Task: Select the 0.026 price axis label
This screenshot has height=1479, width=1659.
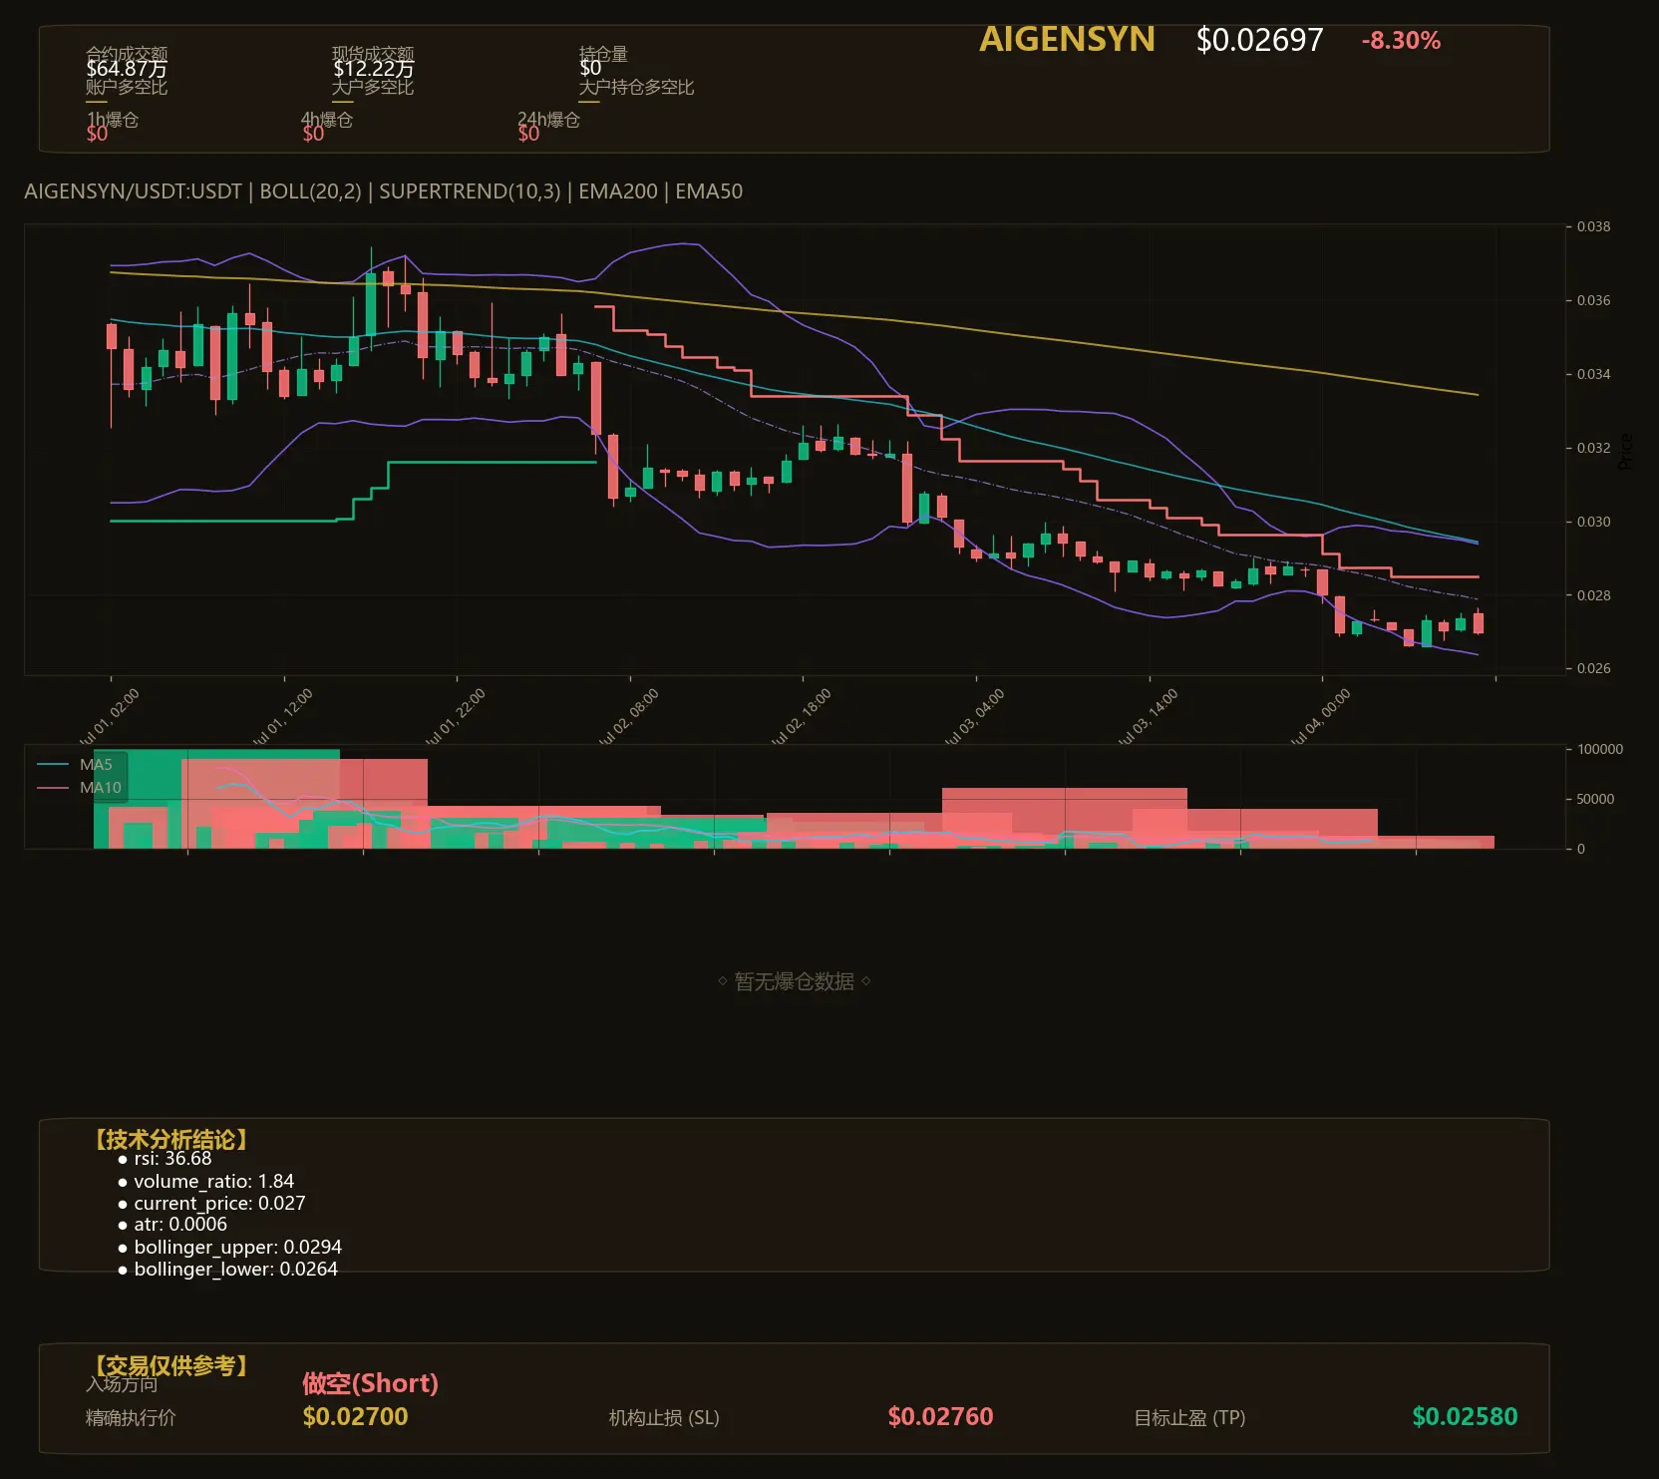Action: click(1593, 668)
